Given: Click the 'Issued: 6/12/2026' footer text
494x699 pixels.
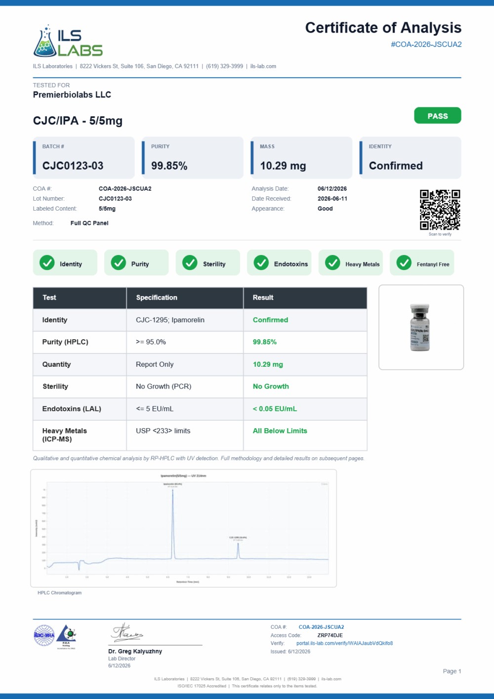Looking at the screenshot, I should pyautogui.click(x=290, y=652).
